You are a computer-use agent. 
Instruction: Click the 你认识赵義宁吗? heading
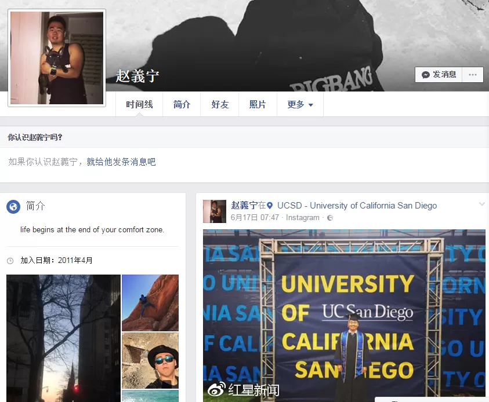coord(35,137)
